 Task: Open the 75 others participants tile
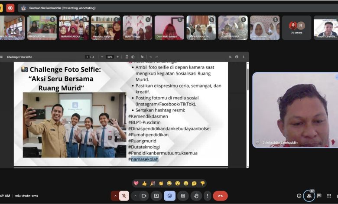coord(296,28)
